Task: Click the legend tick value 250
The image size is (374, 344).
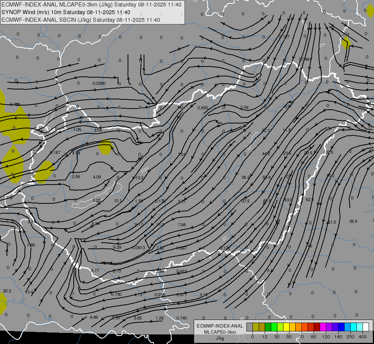Action: [x=350, y=337]
